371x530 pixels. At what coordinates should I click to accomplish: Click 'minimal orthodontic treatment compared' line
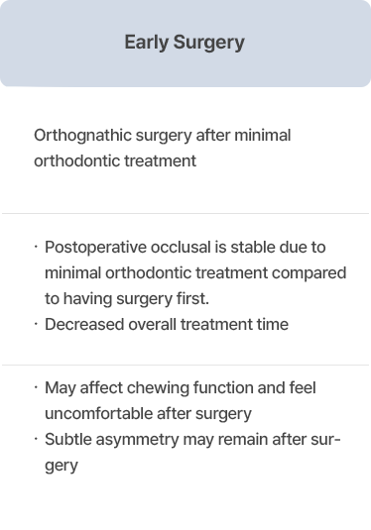point(195,273)
